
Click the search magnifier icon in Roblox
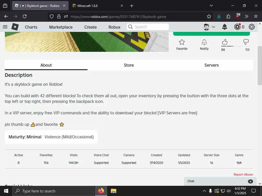[x=130, y=27]
